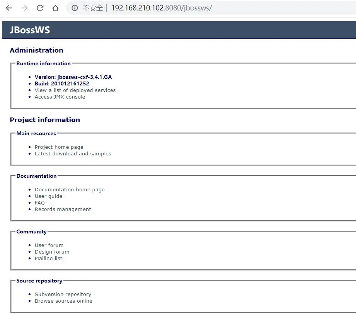Open the Documentation home page link
Viewport: 356px width, 315px height.
(70, 189)
